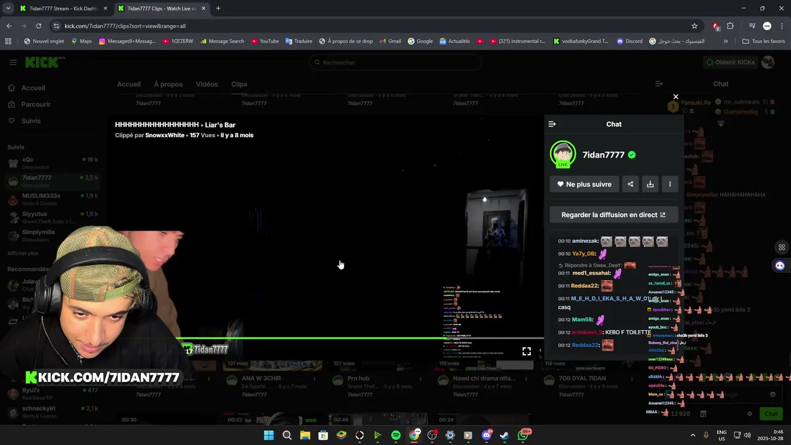Open MUSLIM333x in the followed channels list

(53, 199)
